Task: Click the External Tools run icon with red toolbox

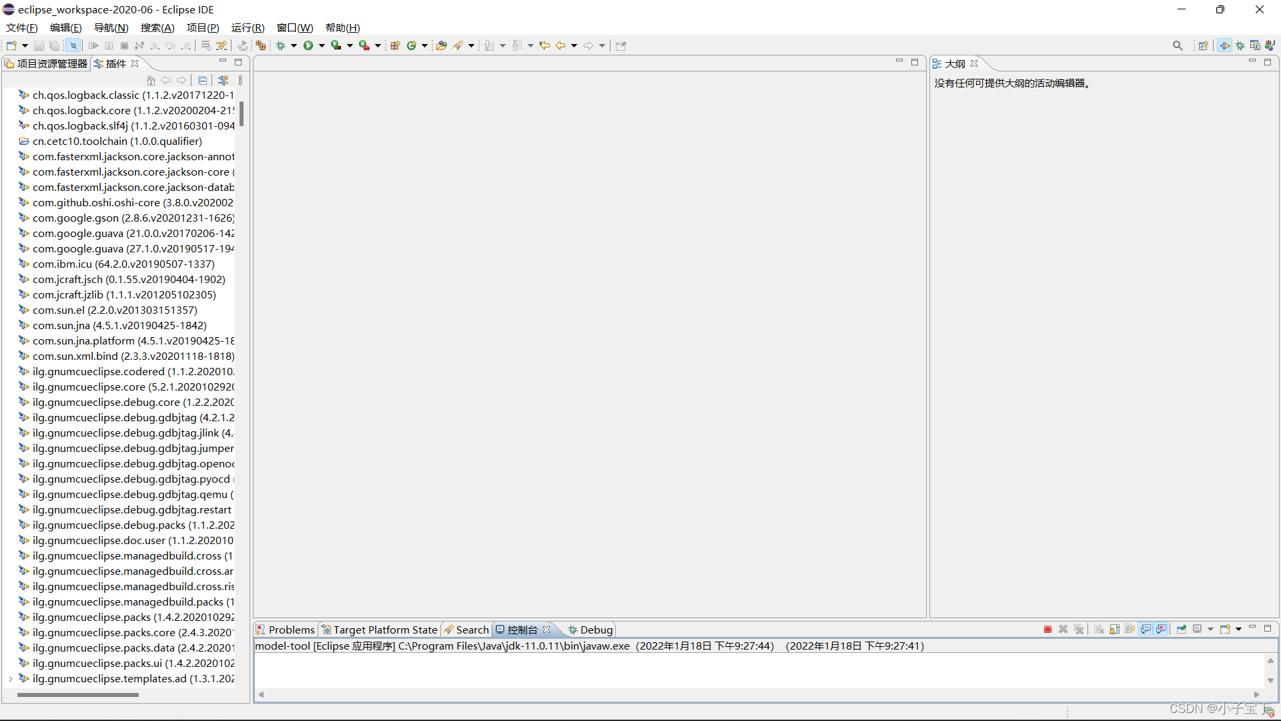Action: (x=364, y=45)
